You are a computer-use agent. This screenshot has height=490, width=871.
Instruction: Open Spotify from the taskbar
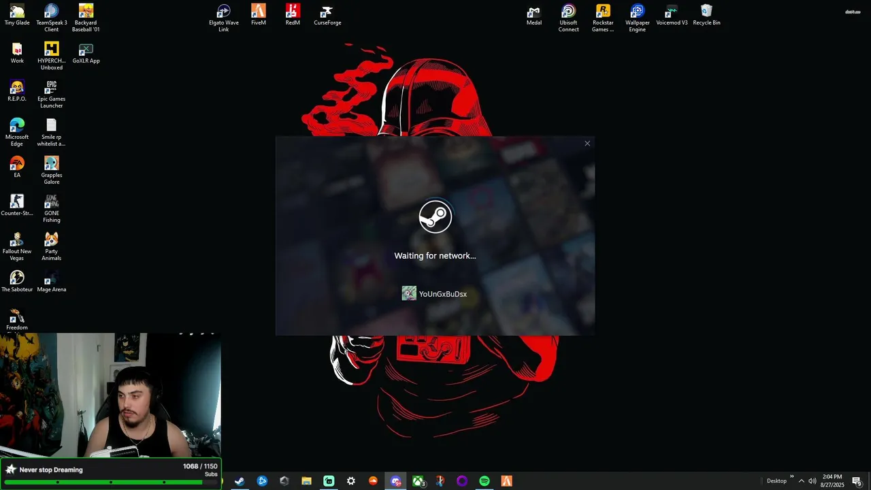(484, 481)
